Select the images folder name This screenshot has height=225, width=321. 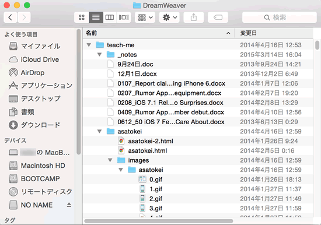click(138, 160)
